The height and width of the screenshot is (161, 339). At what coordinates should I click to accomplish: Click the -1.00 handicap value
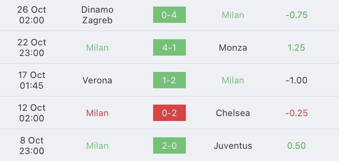[296, 80]
